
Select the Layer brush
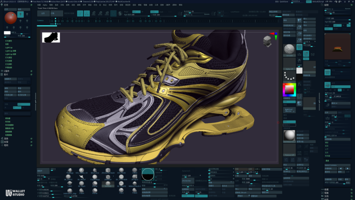(x=70, y=184)
